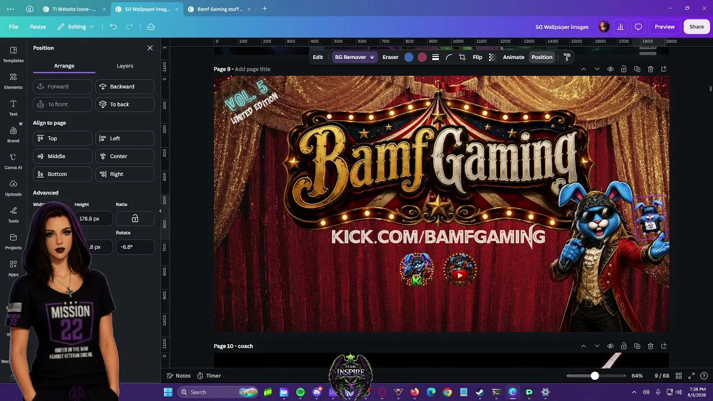
Task: Open the line style icon in the toolbar
Action: point(436,57)
